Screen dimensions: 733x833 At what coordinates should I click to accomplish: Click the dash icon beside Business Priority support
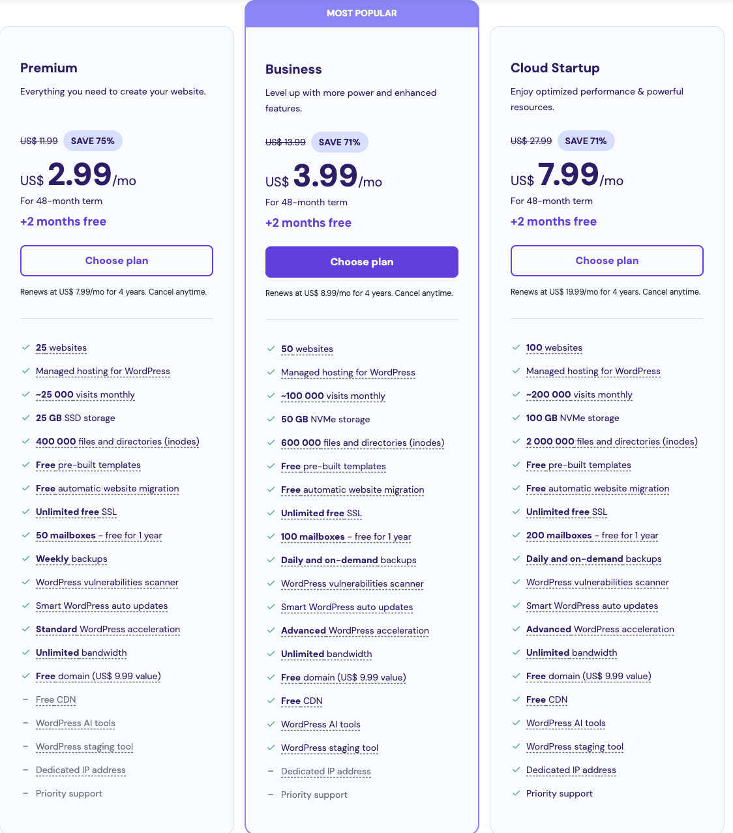pyautogui.click(x=271, y=795)
